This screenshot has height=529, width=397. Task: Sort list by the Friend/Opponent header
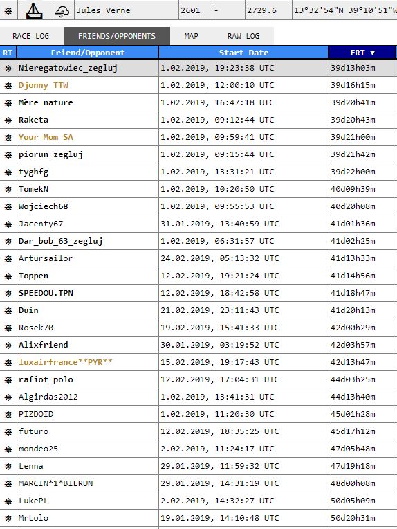point(88,53)
